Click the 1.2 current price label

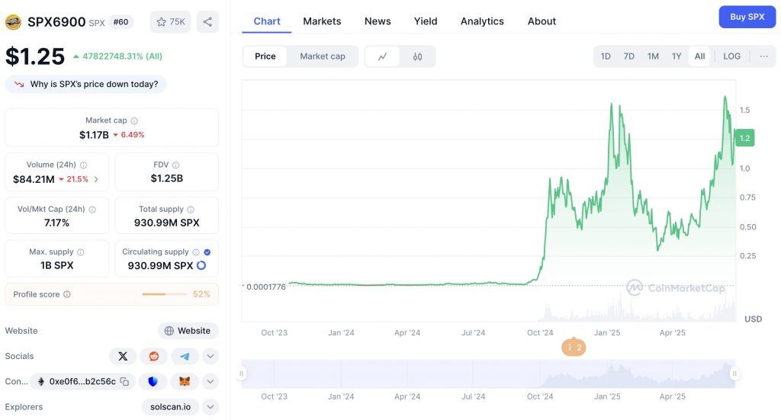coord(744,138)
